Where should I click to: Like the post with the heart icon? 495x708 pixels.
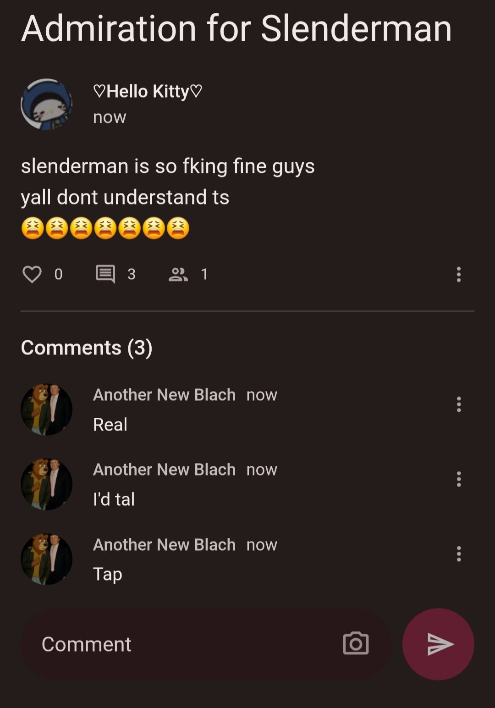(x=32, y=274)
